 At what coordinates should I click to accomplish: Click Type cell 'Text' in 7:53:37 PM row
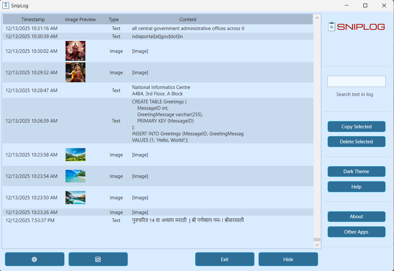click(116, 220)
